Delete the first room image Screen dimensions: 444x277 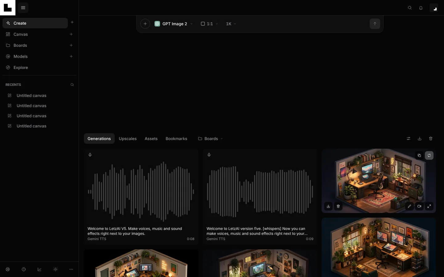click(338, 206)
